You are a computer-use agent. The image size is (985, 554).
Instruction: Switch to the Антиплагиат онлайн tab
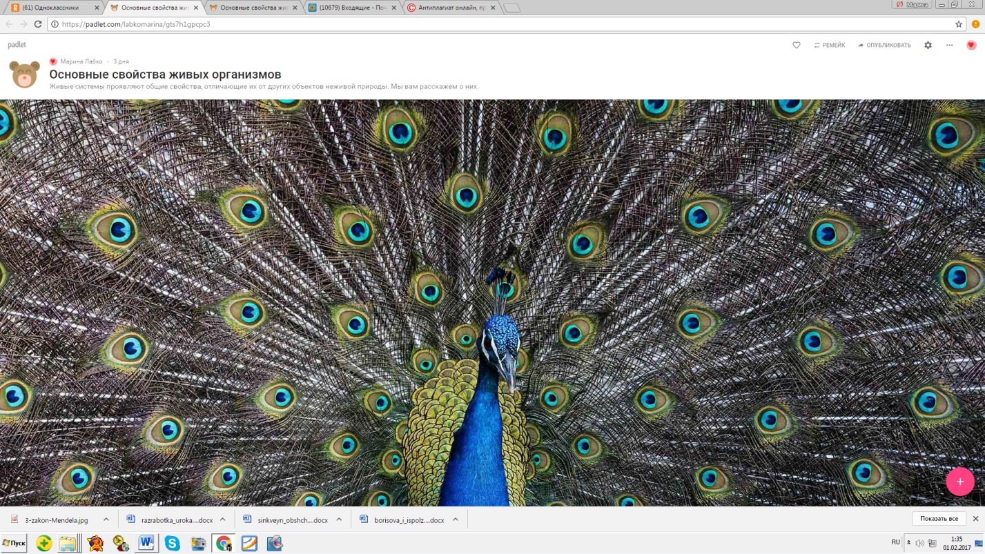(x=450, y=8)
